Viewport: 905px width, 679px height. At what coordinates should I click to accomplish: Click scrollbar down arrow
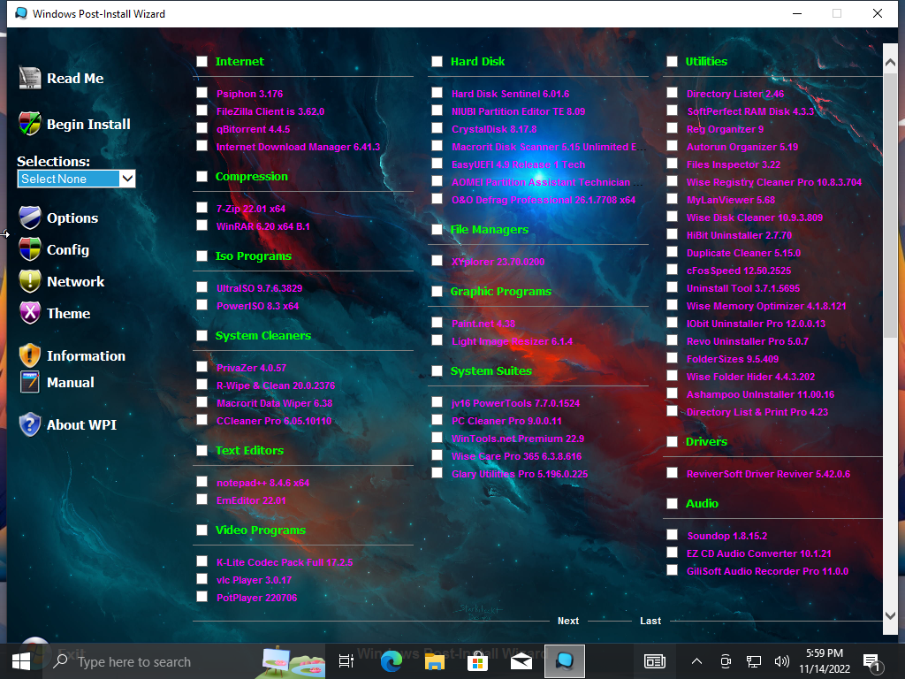click(890, 615)
